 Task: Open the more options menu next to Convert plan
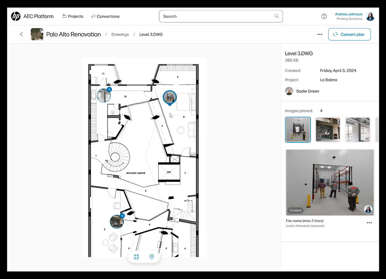(320, 34)
